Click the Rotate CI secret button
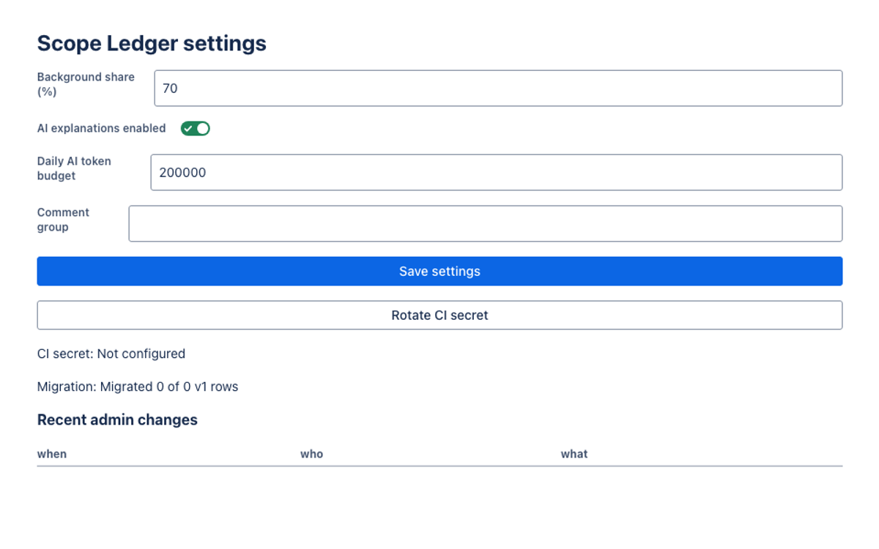Viewport: 879px width, 549px height. [x=439, y=315]
